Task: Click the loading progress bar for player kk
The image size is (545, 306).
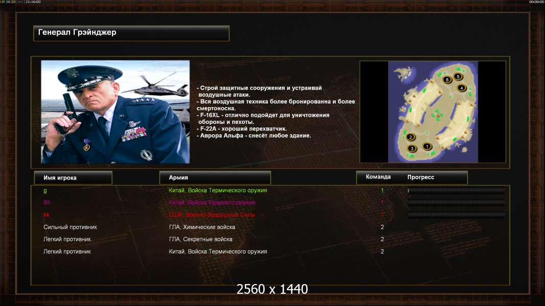Action: coord(457,215)
